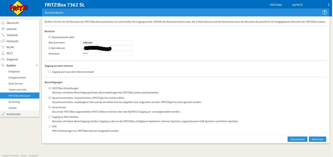Screen dimensions: 333x157
Task: Open the help question mark icon
Action: click(324, 12)
